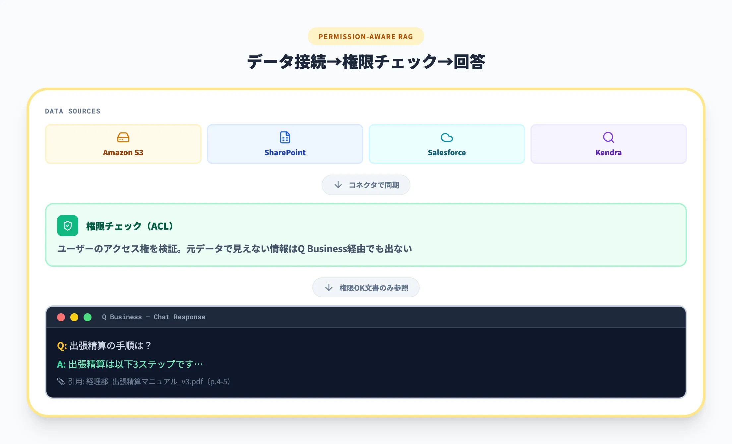Click the Salesforce cloud icon

[446, 137]
